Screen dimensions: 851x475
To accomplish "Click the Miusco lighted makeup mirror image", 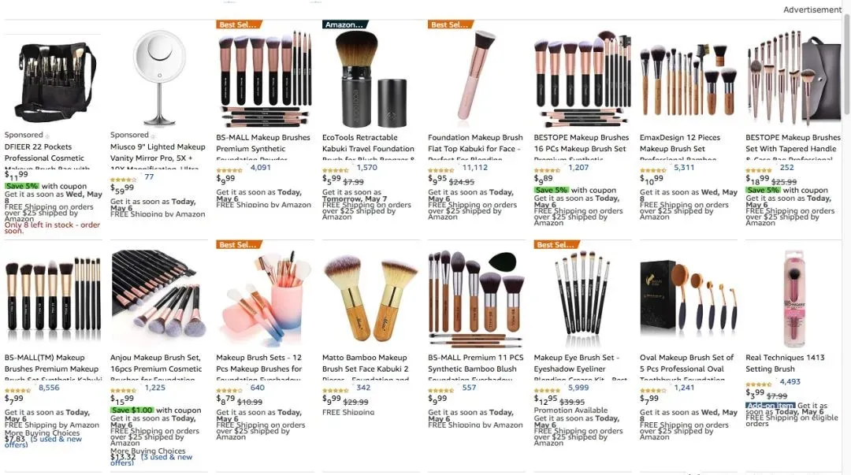I will point(159,78).
